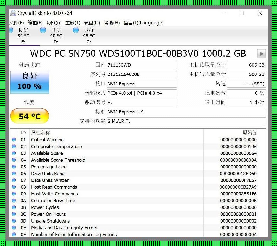Click the host writes total 500 GB
Viewport: 277px width, 246px height.
(x=246, y=74)
